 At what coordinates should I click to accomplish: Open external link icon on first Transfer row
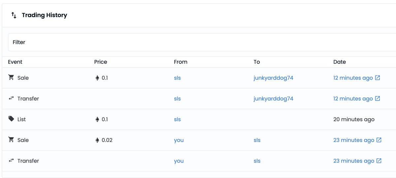pyautogui.click(x=378, y=99)
